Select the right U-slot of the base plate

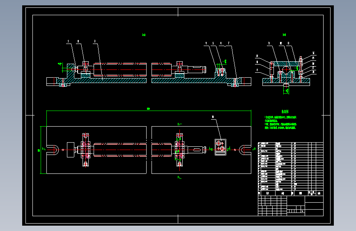click(245, 150)
